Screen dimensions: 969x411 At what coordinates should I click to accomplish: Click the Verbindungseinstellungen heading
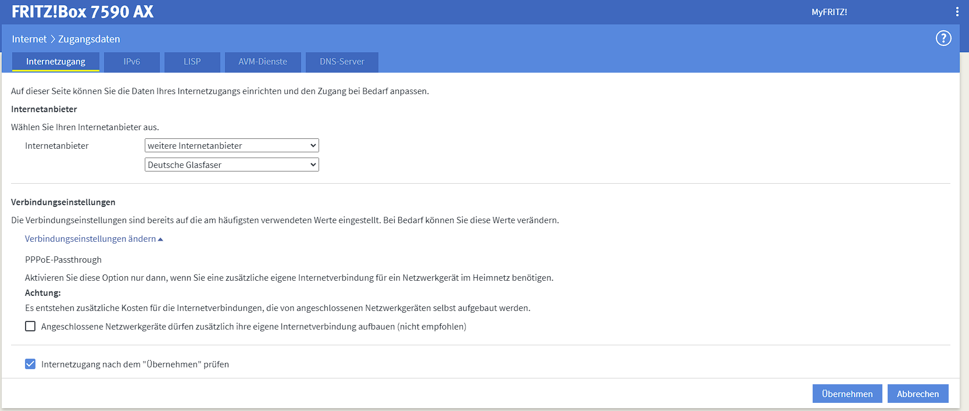tap(63, 202)
